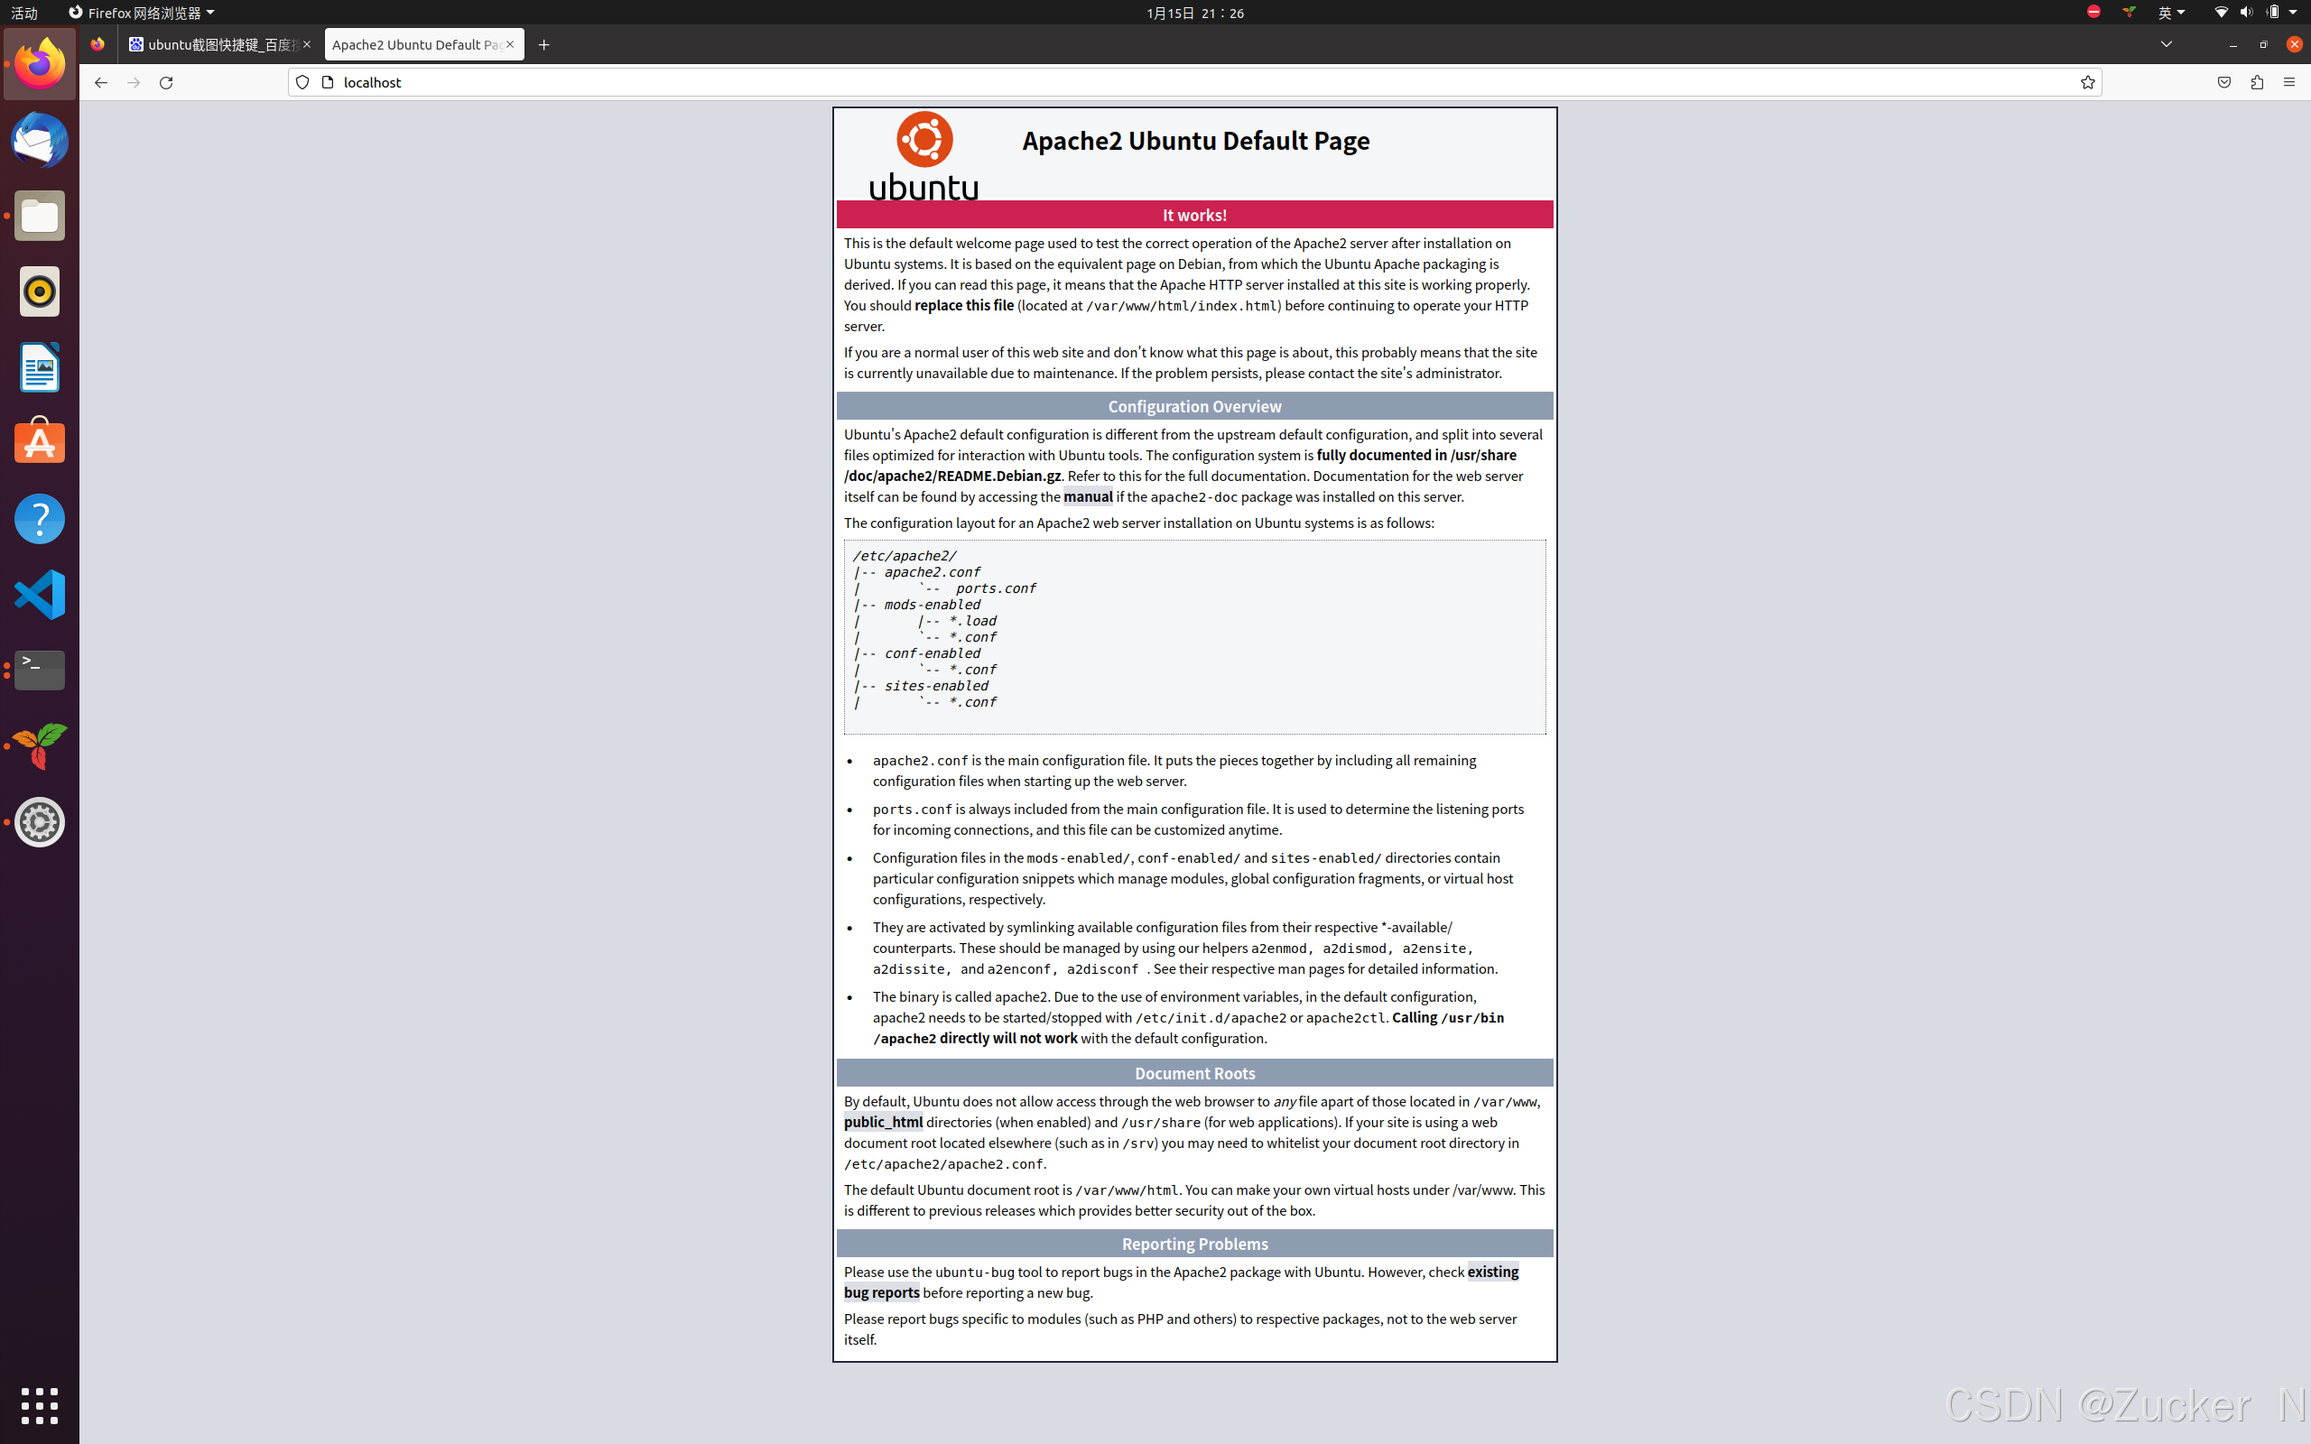2311x1444 pixels.
Task: Minimize the Firefox window
Action: click(2232, 45)
